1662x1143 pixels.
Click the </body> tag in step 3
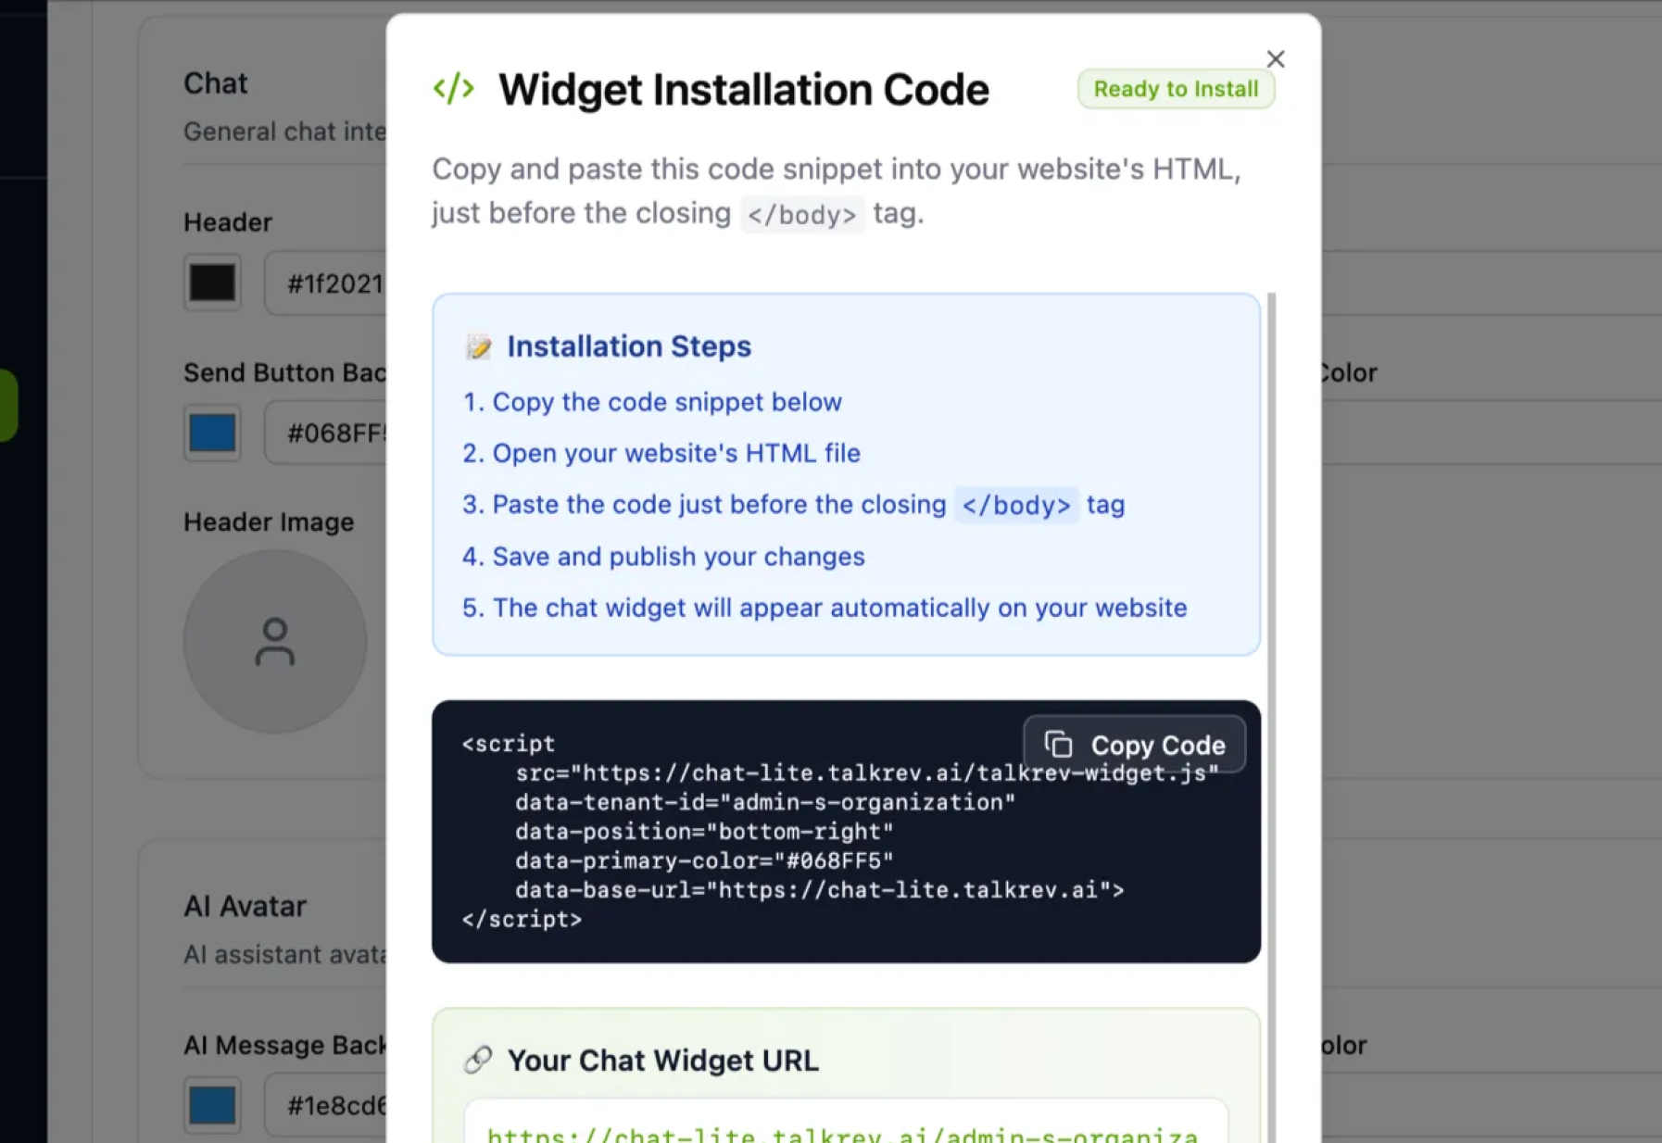click(x=1016, y=505)
